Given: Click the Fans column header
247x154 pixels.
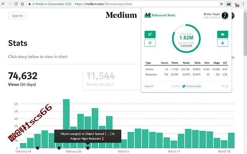Looking at the screenshot, I should (207, 63).
